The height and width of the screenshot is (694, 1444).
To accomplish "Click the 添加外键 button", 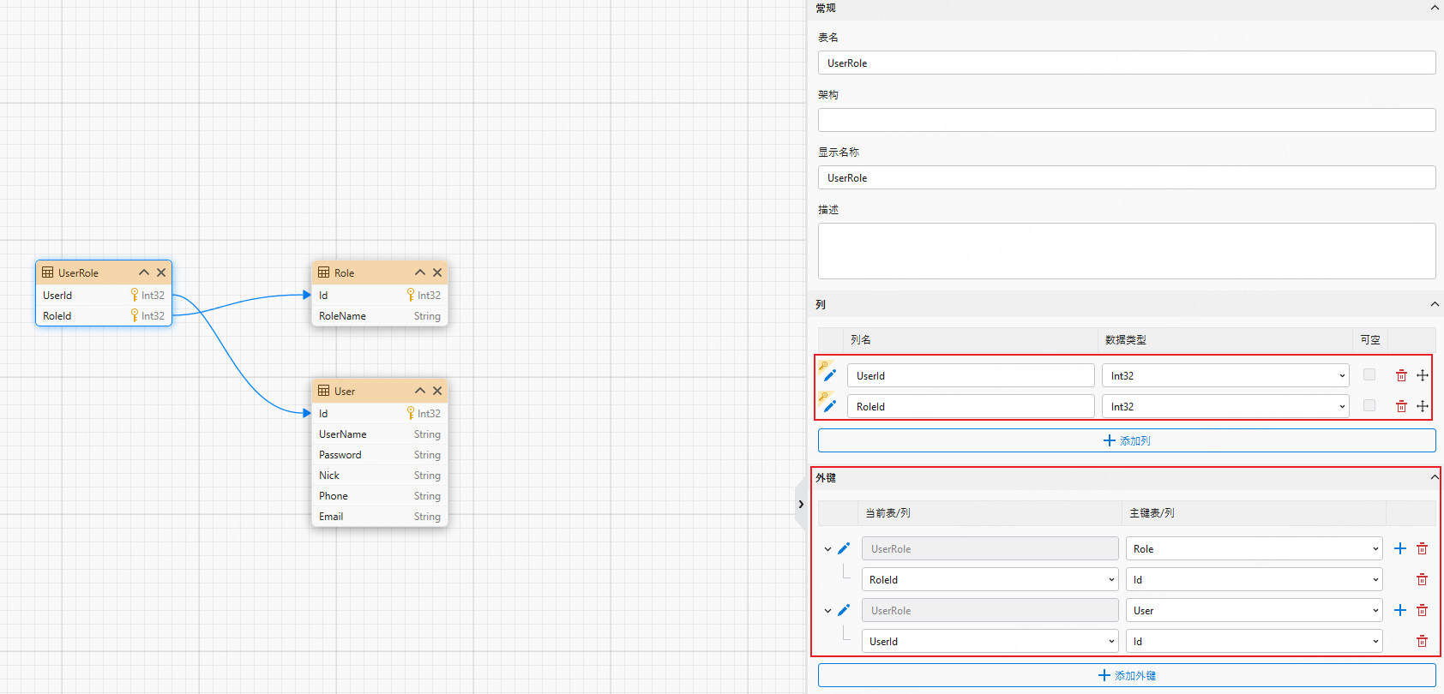I will 1127,675.
